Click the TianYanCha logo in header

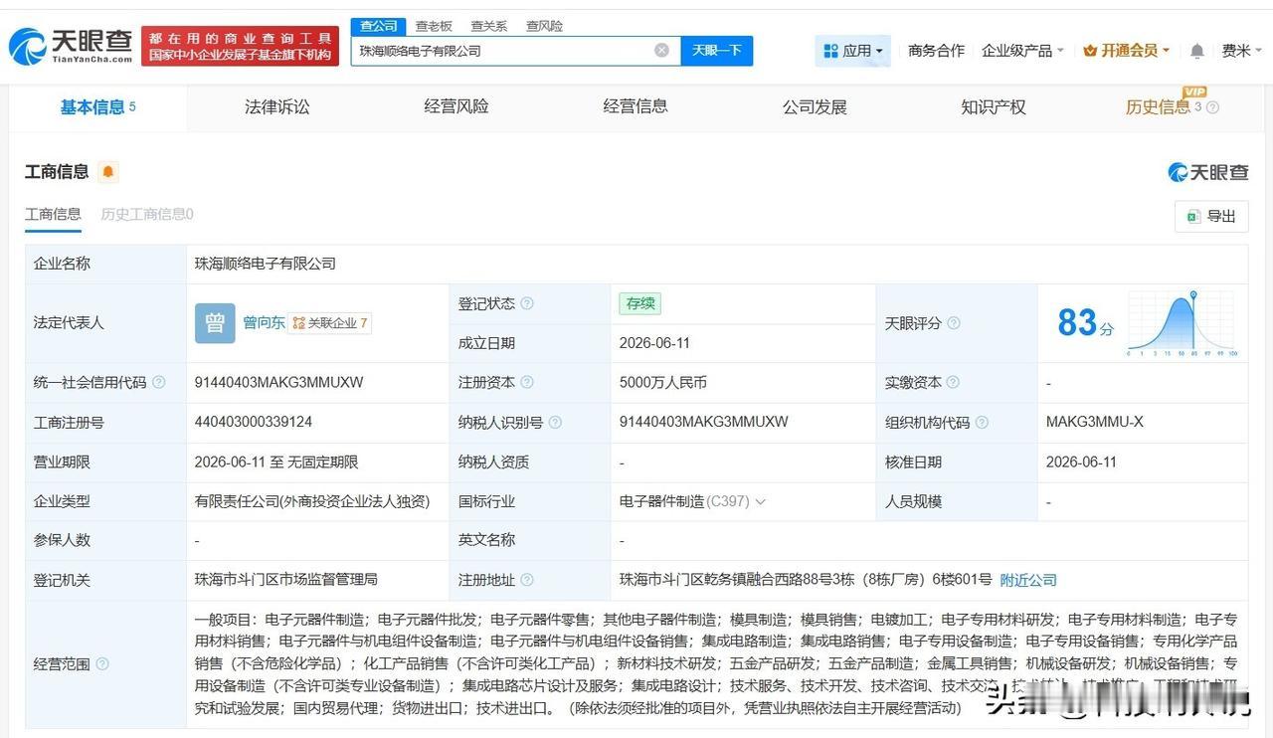tap(70, 46)
